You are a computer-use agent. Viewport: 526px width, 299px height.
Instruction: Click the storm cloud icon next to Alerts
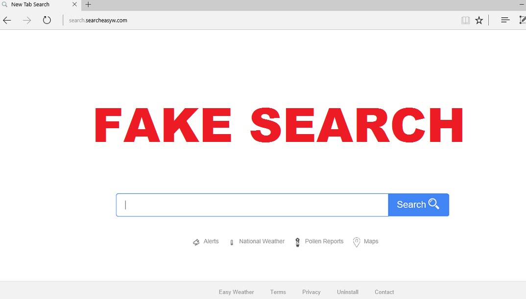coord(196,242)
